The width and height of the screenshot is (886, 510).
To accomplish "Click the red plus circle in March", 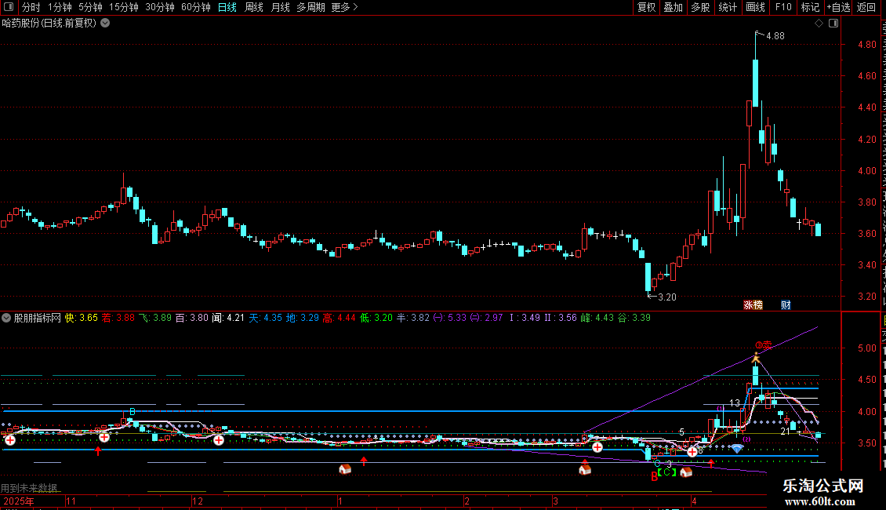I will click(597, 447).
